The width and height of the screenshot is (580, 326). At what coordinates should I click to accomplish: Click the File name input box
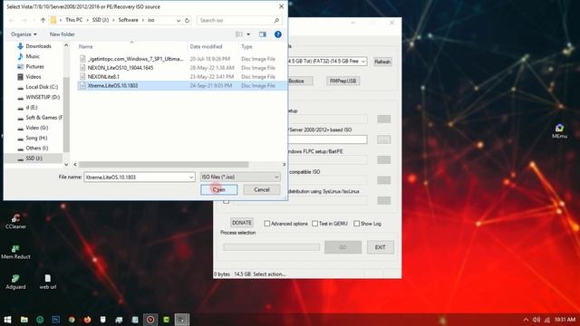tap(136, 177)
